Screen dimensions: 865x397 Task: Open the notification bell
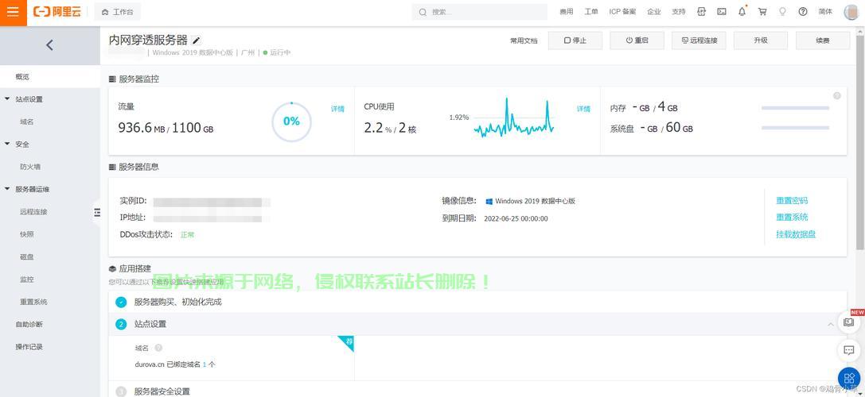pos(742,12)
